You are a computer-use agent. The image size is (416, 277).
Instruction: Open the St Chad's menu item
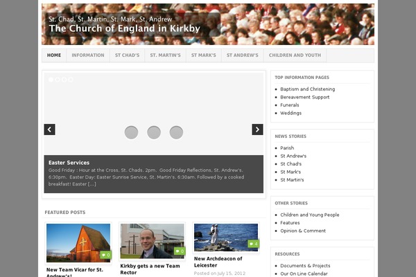pos(127,55)
